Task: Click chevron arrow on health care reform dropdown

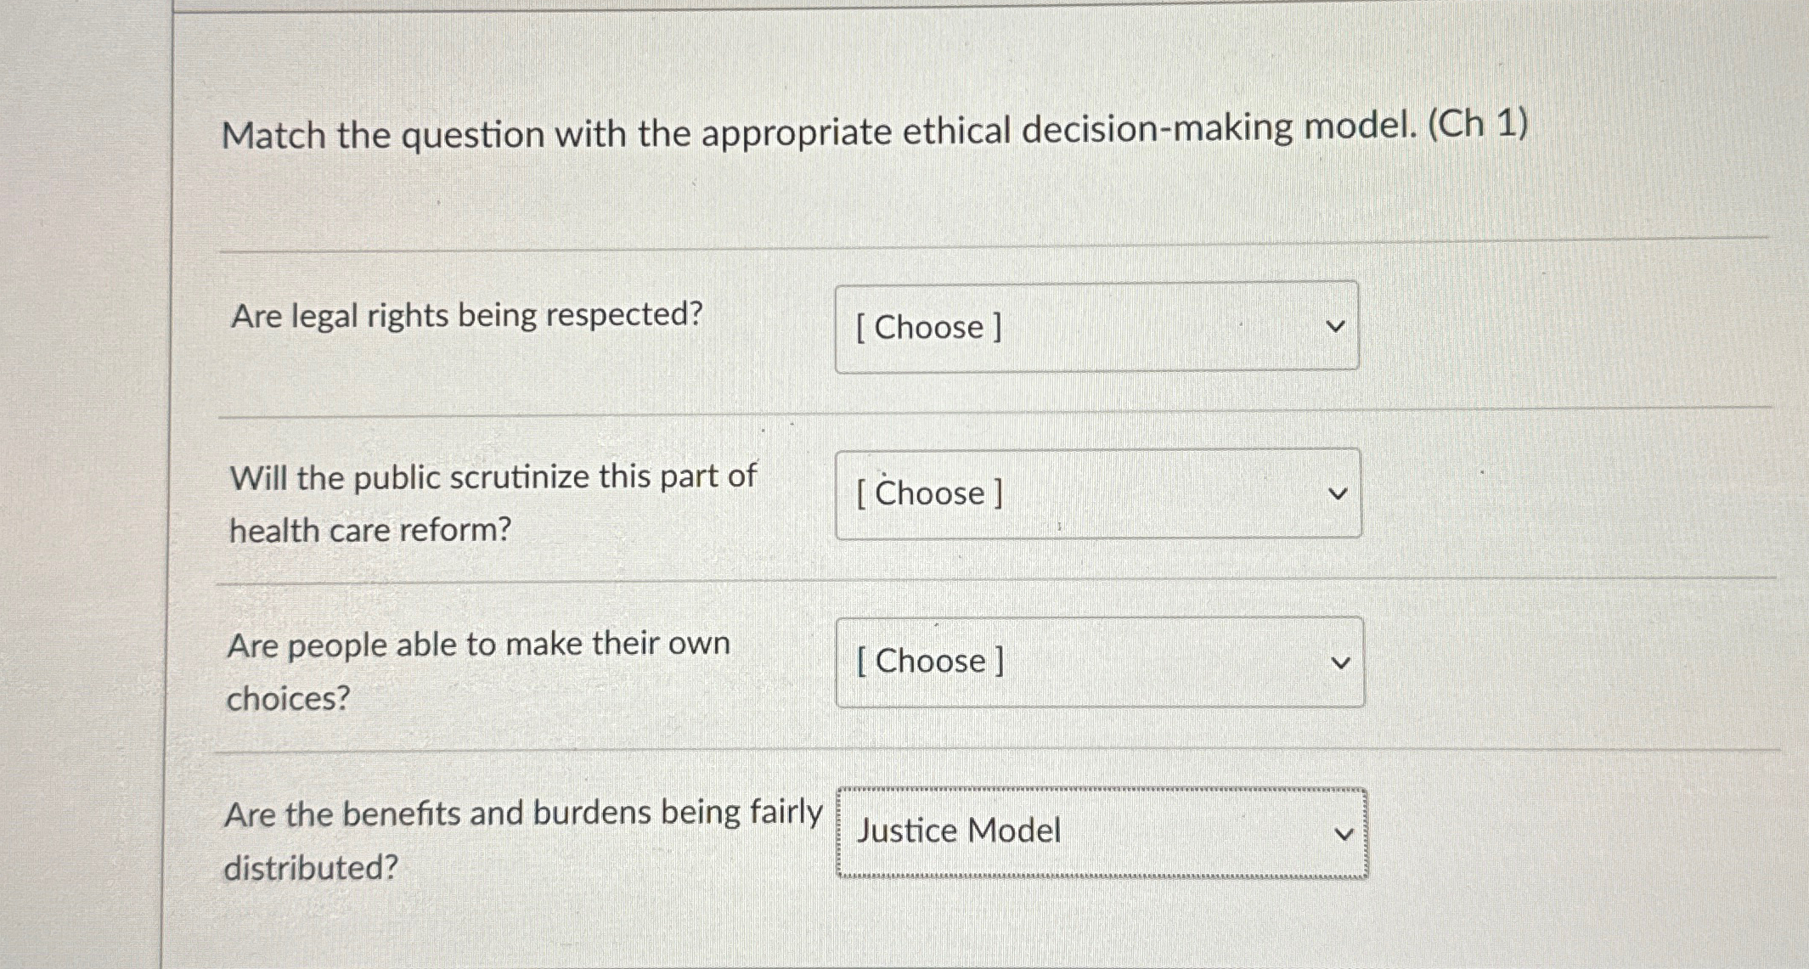Action: click(x=1338, y=493)
